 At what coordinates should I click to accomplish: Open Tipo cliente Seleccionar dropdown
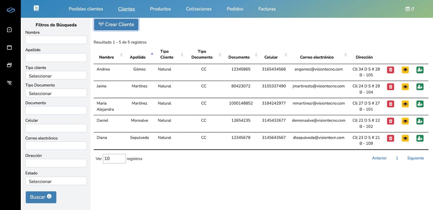[x=56, y=75]
